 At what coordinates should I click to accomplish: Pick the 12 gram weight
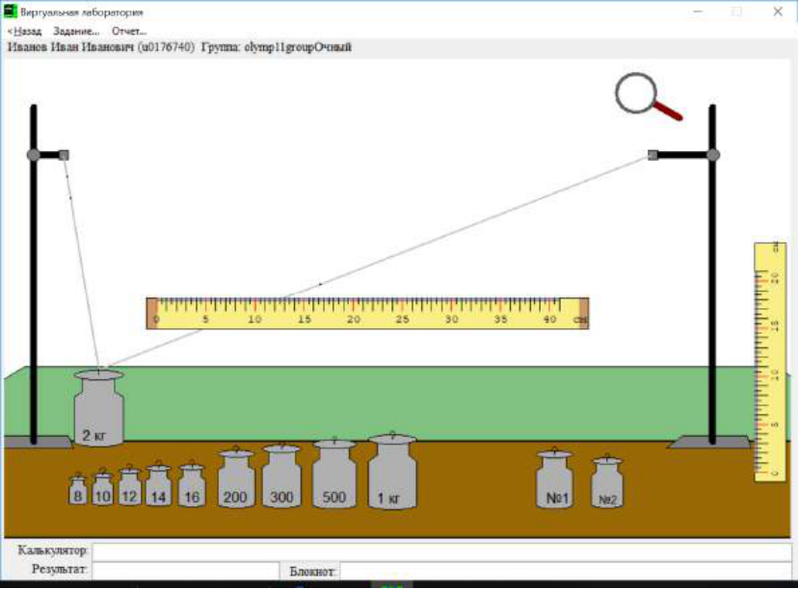click(x=129, y=485)
